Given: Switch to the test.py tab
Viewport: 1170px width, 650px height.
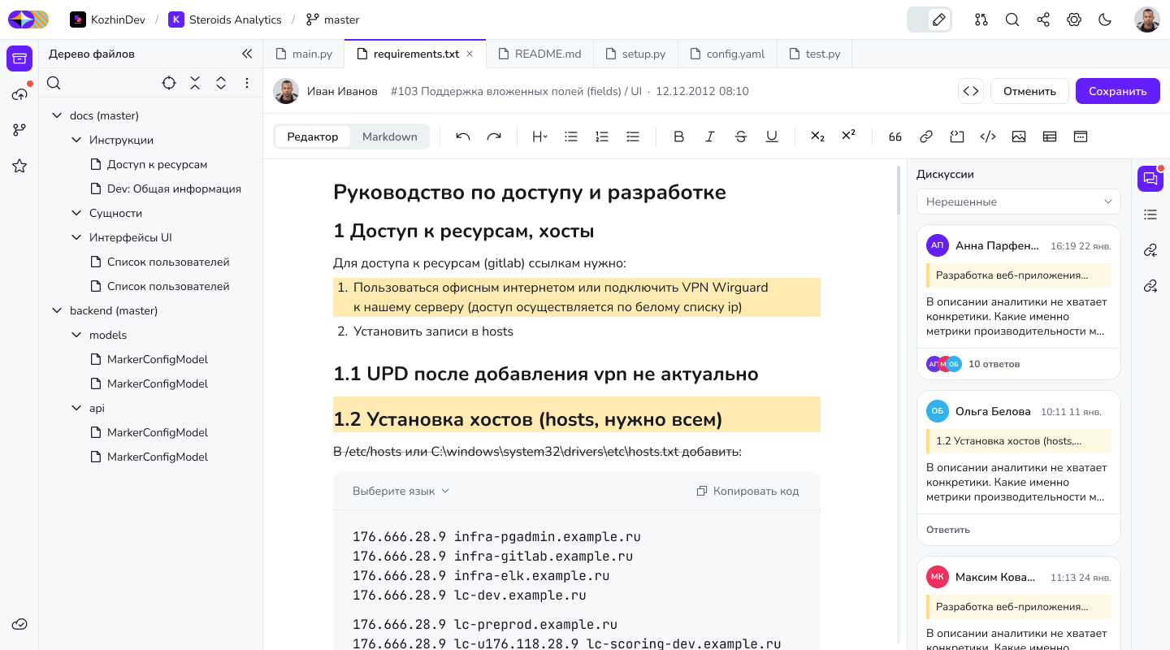Looking at the screenshot, I should click(814, 54).
